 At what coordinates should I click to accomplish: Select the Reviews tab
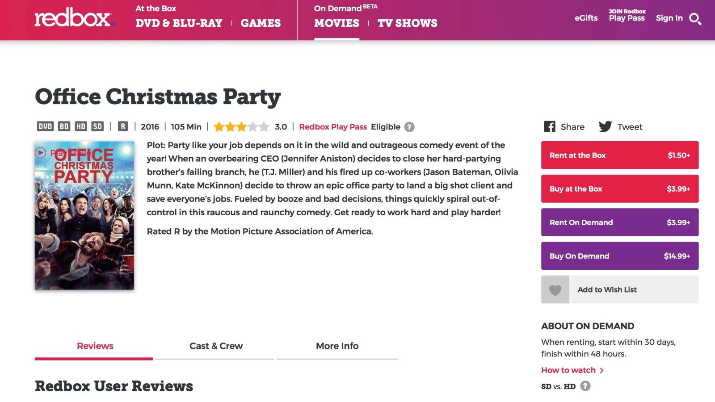coord(95,346)
